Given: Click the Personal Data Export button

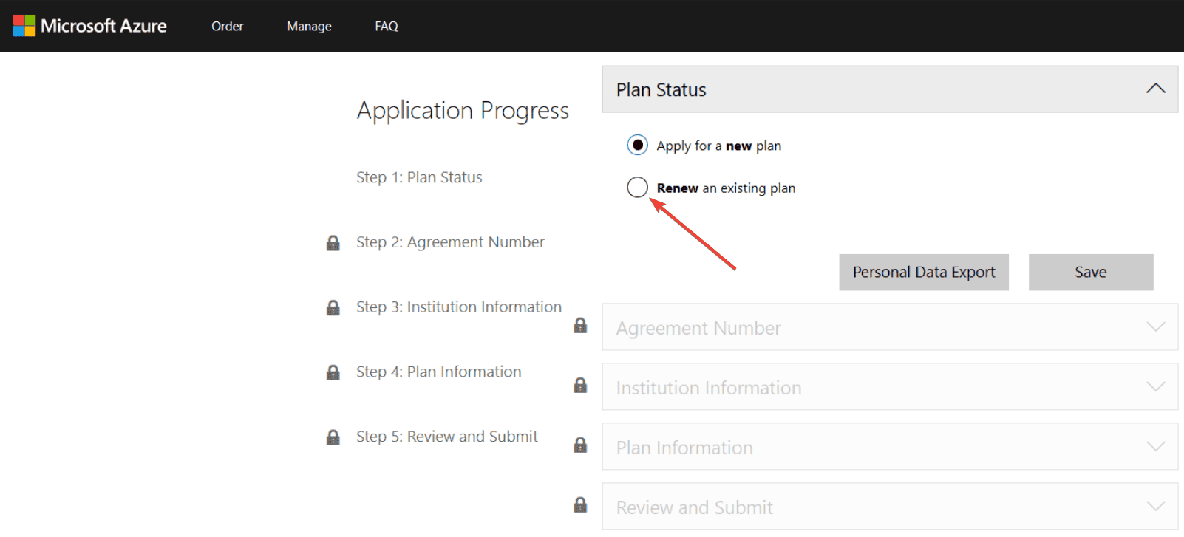Looking at the screenshot, I should pyautogui.click(x=923, y=272).
